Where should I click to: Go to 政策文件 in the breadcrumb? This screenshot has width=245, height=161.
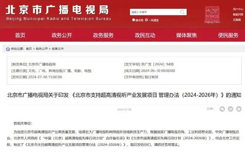tap(58, 49)
